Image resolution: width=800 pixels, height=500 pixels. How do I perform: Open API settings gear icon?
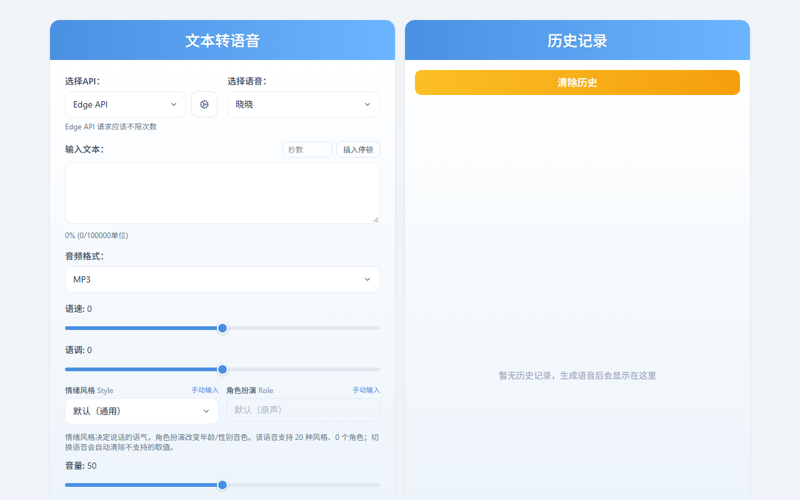[204, 104]
